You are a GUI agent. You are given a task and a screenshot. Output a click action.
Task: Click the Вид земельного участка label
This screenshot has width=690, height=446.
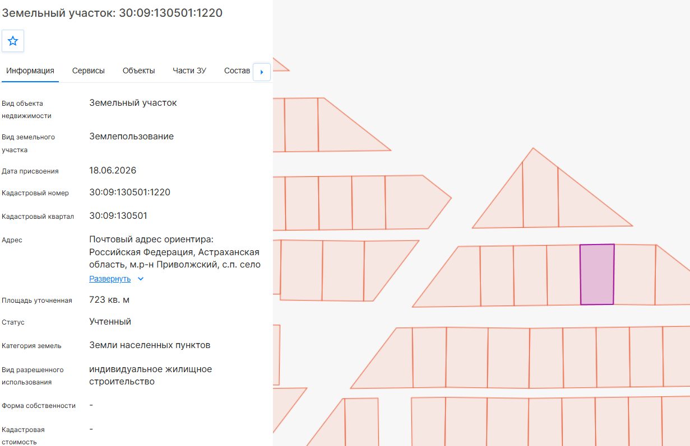tap(28, 143)
